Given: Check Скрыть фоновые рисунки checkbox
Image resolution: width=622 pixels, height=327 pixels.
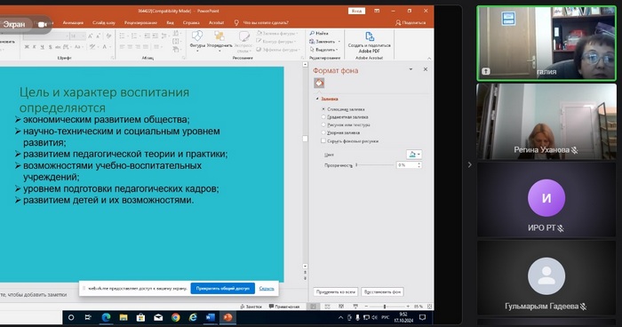Looking at the screenshot, I should 323,141.
